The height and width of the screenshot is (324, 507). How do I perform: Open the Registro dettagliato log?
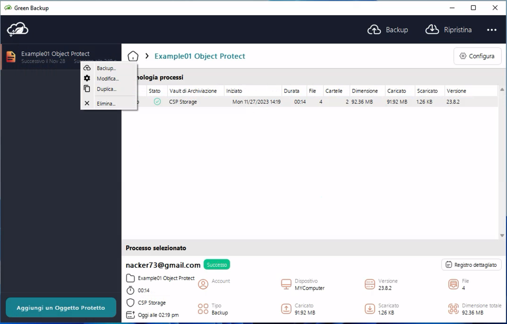471,265
